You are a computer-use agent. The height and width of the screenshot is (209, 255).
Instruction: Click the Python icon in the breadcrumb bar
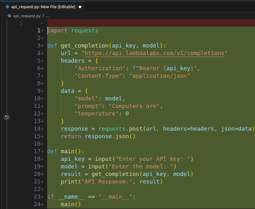pyautogui.click(x=9, y=16)
